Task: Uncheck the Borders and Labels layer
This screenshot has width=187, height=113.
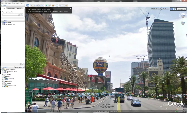Action: pyautogui.click(x=4, y=71)
